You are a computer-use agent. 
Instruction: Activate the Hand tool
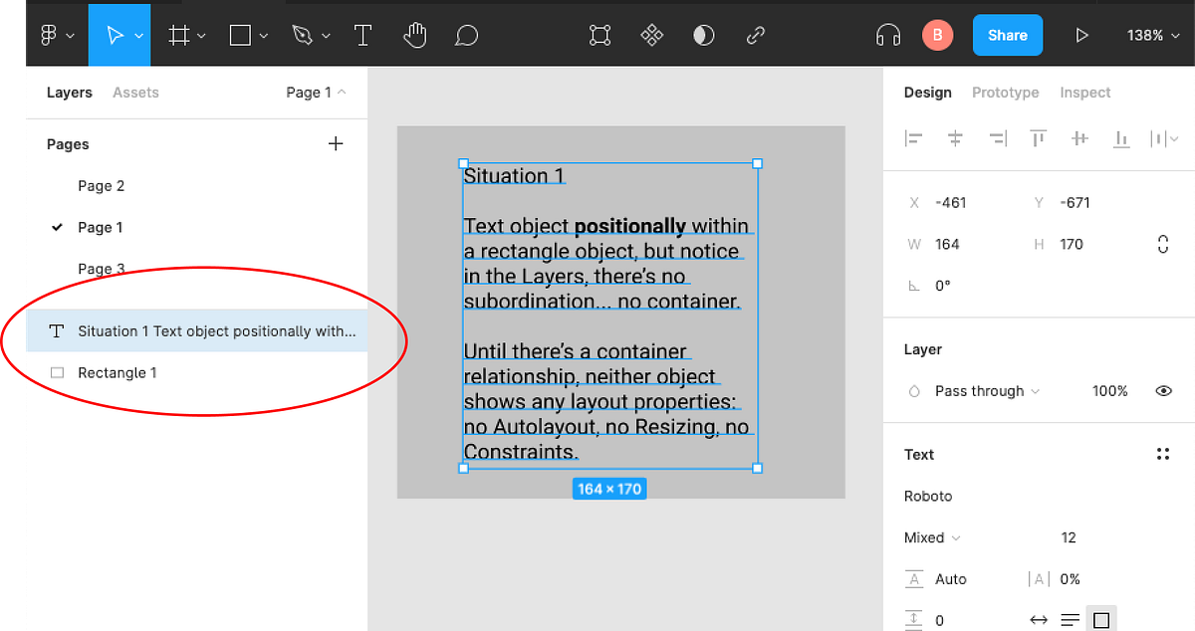[414, 35]
